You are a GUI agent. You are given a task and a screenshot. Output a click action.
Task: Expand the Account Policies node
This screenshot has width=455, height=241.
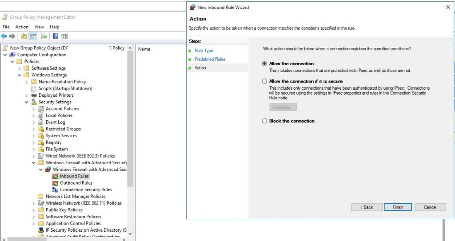[x=34, y=109]
